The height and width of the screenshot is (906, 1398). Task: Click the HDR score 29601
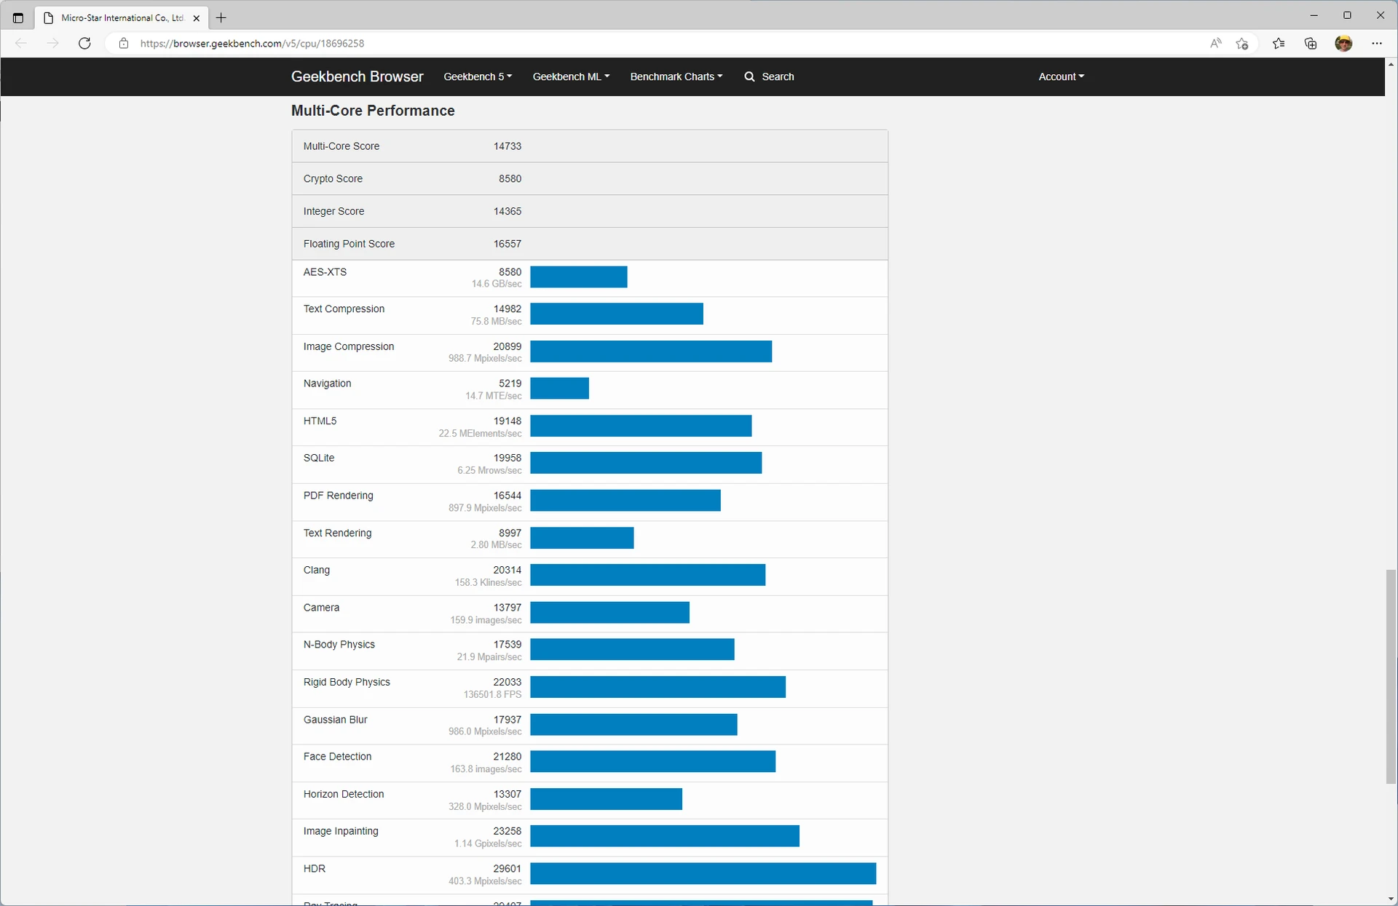(x=507, y=870)
